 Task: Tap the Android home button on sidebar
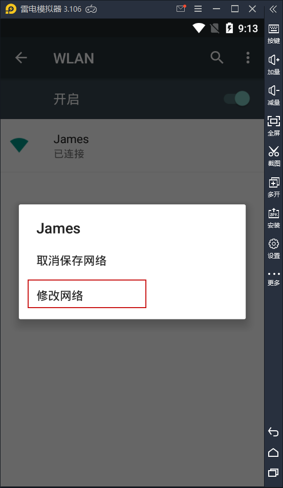[x=273, y=452]
